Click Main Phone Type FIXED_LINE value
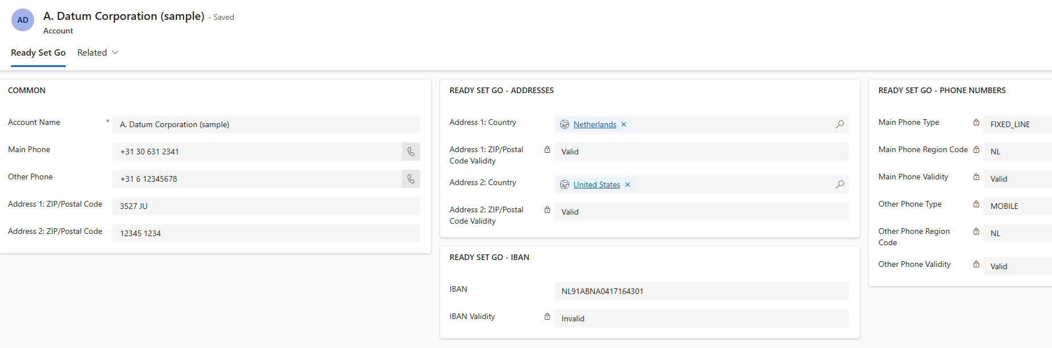 click(1017, 124)
